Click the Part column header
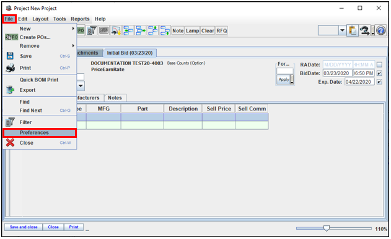The image size is (391, 239). (143, 109)
